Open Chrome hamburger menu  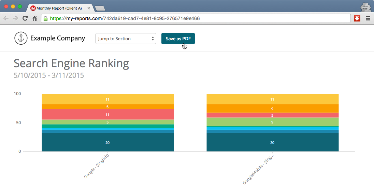point(368,18)
